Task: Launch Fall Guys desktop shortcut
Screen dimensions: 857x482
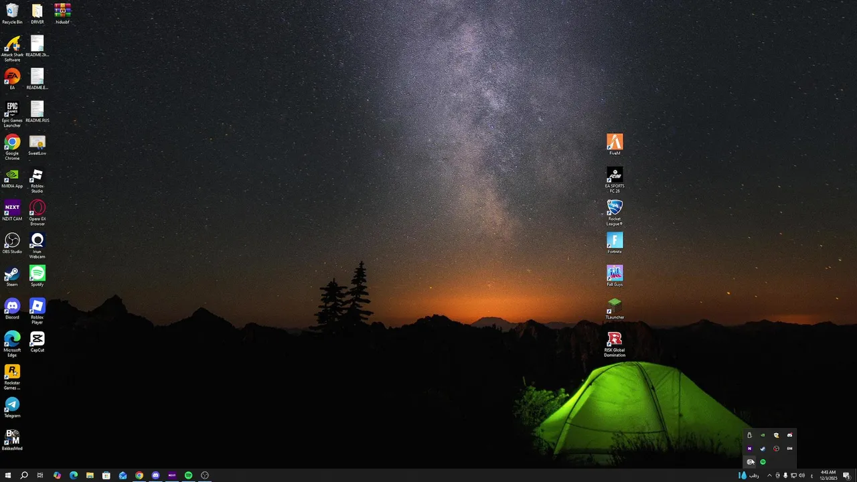Action: (x=615, y=276)
